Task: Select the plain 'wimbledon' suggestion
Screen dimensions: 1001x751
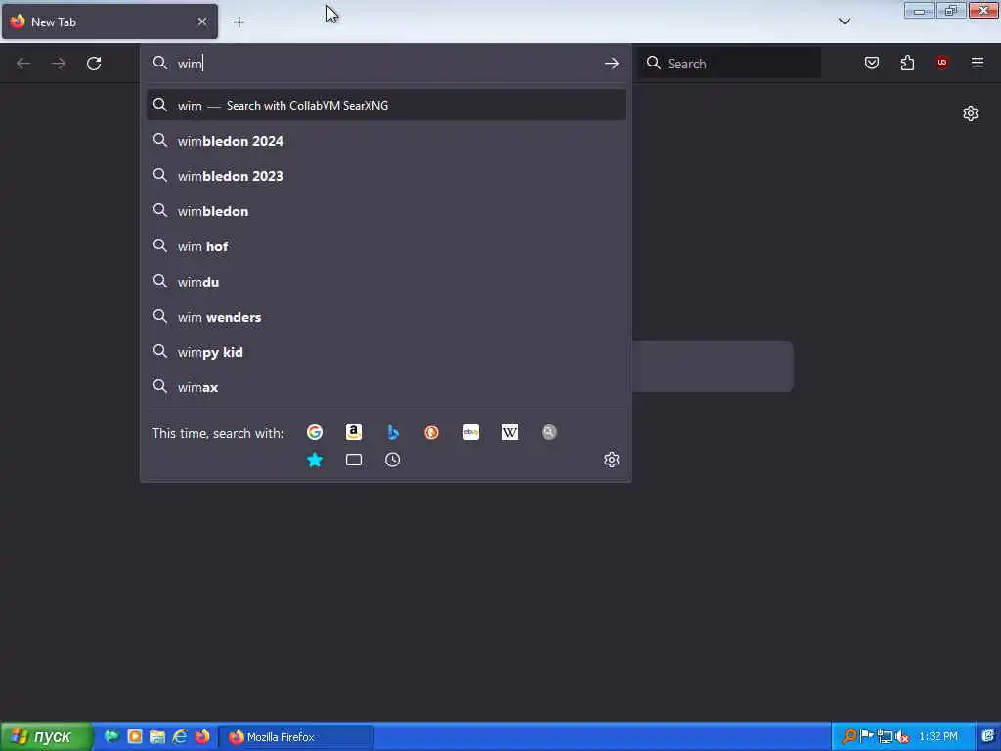Action: point(385,211)
